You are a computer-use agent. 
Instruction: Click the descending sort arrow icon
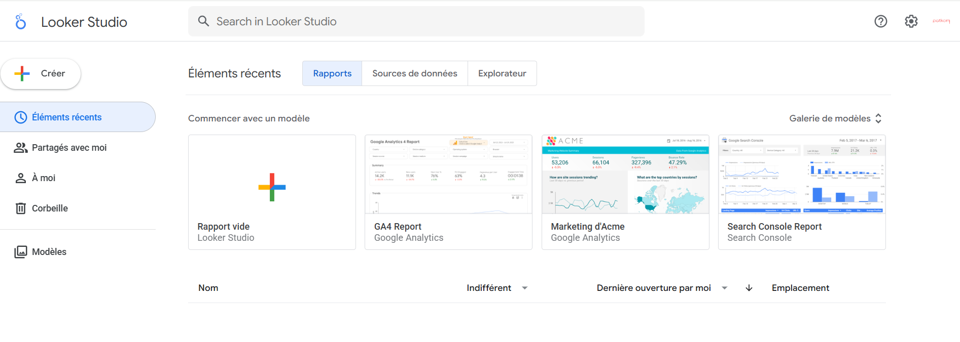(x=749, y=288)
